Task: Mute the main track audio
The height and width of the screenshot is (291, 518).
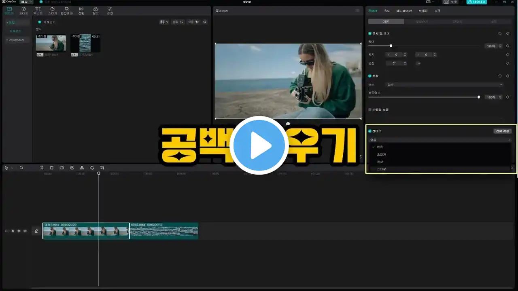Action: point(25,231)
